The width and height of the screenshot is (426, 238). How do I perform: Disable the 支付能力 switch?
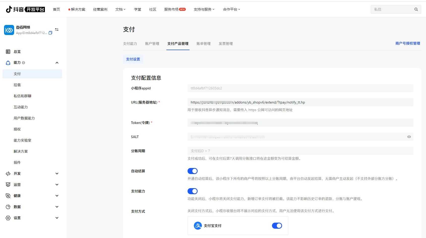click(x=192, y=191)
